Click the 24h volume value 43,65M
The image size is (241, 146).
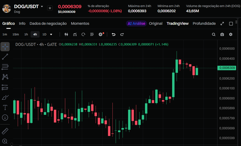192,11
